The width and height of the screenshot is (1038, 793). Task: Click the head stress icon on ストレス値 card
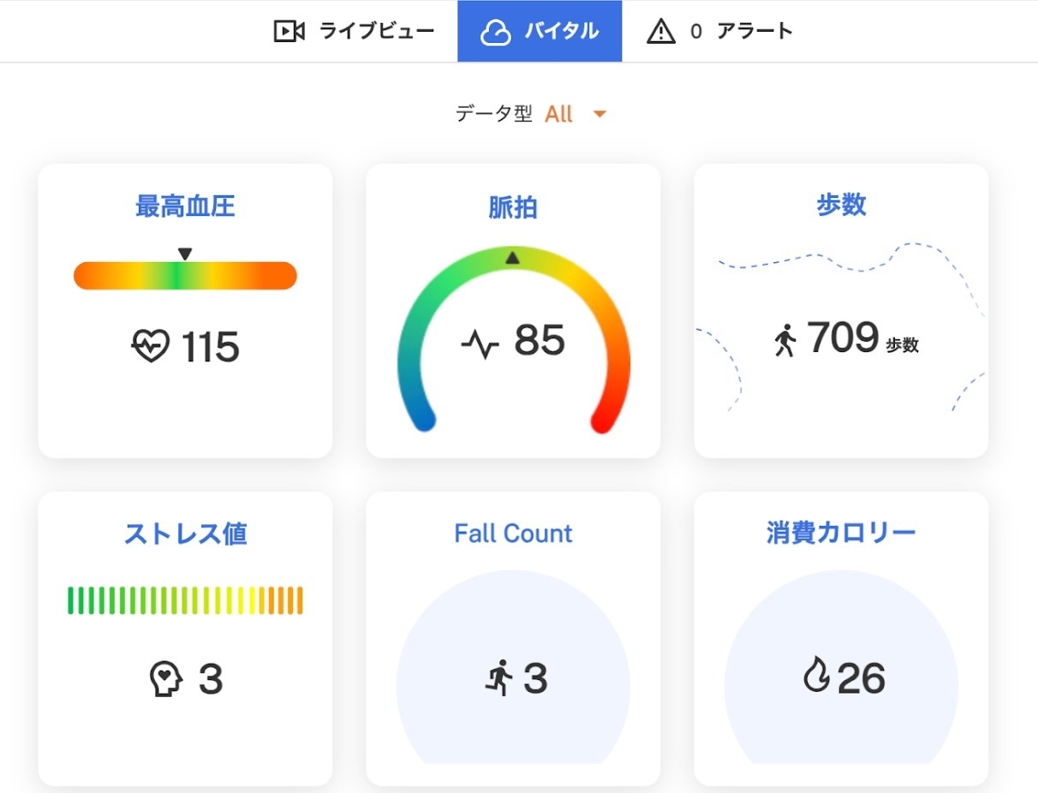click(x=168, y=679)
